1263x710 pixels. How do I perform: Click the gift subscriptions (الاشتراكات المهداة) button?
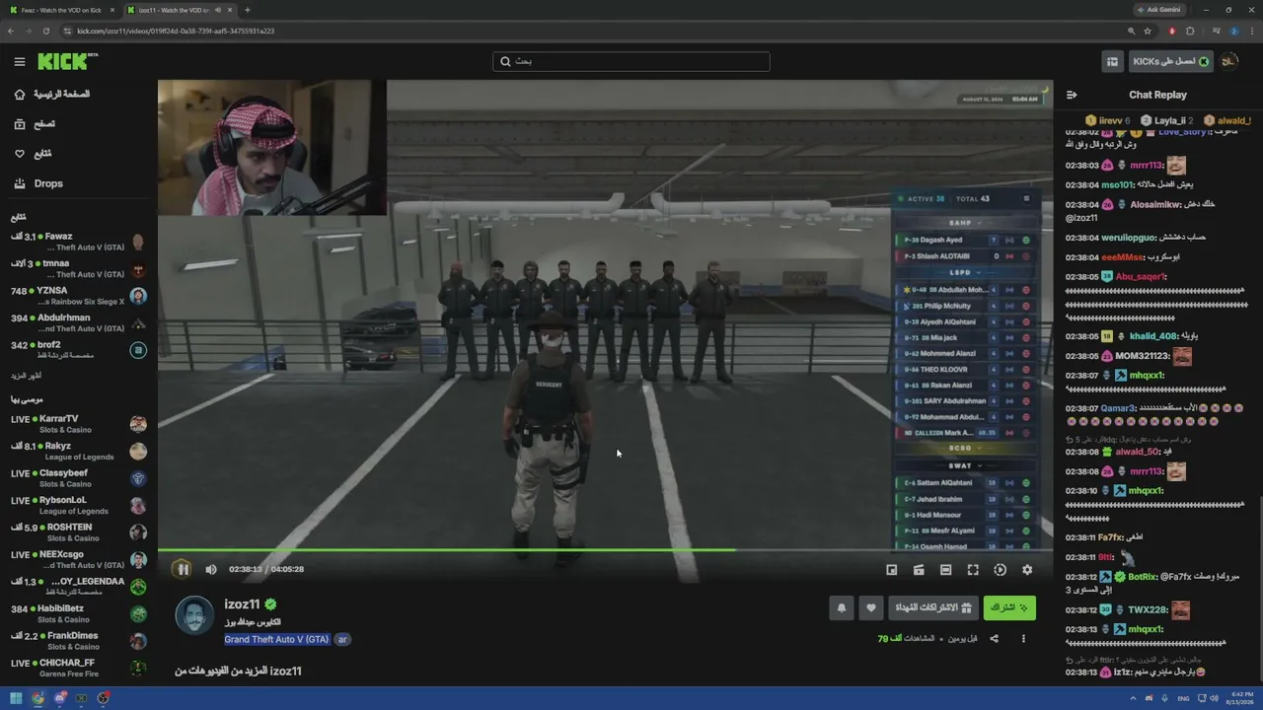933,608
